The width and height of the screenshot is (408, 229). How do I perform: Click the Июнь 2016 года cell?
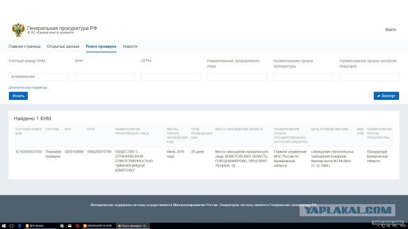[176, 154]
